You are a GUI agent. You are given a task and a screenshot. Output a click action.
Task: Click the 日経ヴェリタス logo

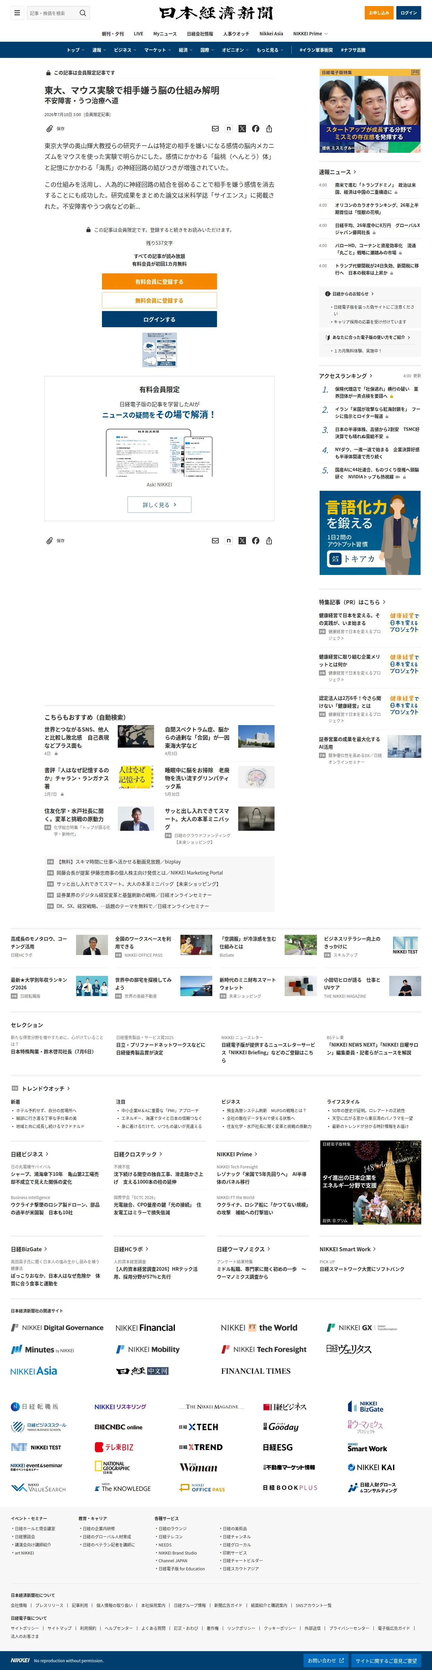click(349, 1349)
